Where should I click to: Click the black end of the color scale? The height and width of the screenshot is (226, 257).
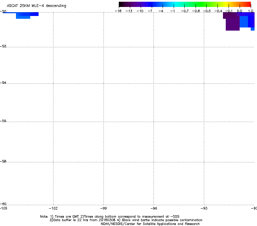122,4
